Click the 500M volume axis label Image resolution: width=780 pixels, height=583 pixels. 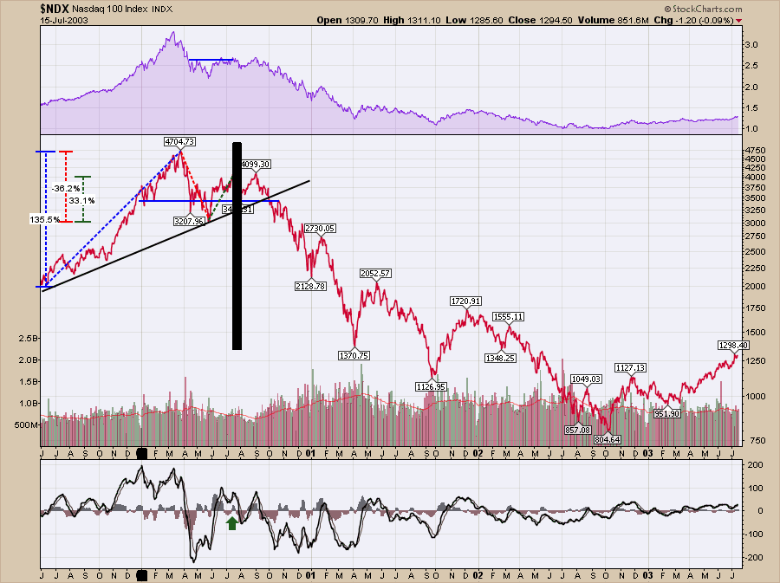click(x=26, y=425)
